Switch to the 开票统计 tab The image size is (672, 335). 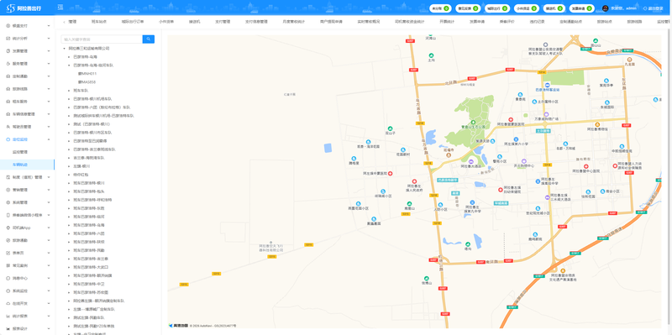(x=447, y=22)
